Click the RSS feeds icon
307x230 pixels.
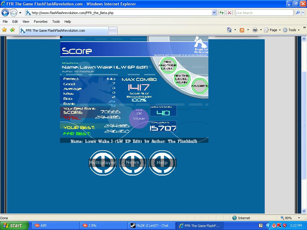(x=242, y=30)
